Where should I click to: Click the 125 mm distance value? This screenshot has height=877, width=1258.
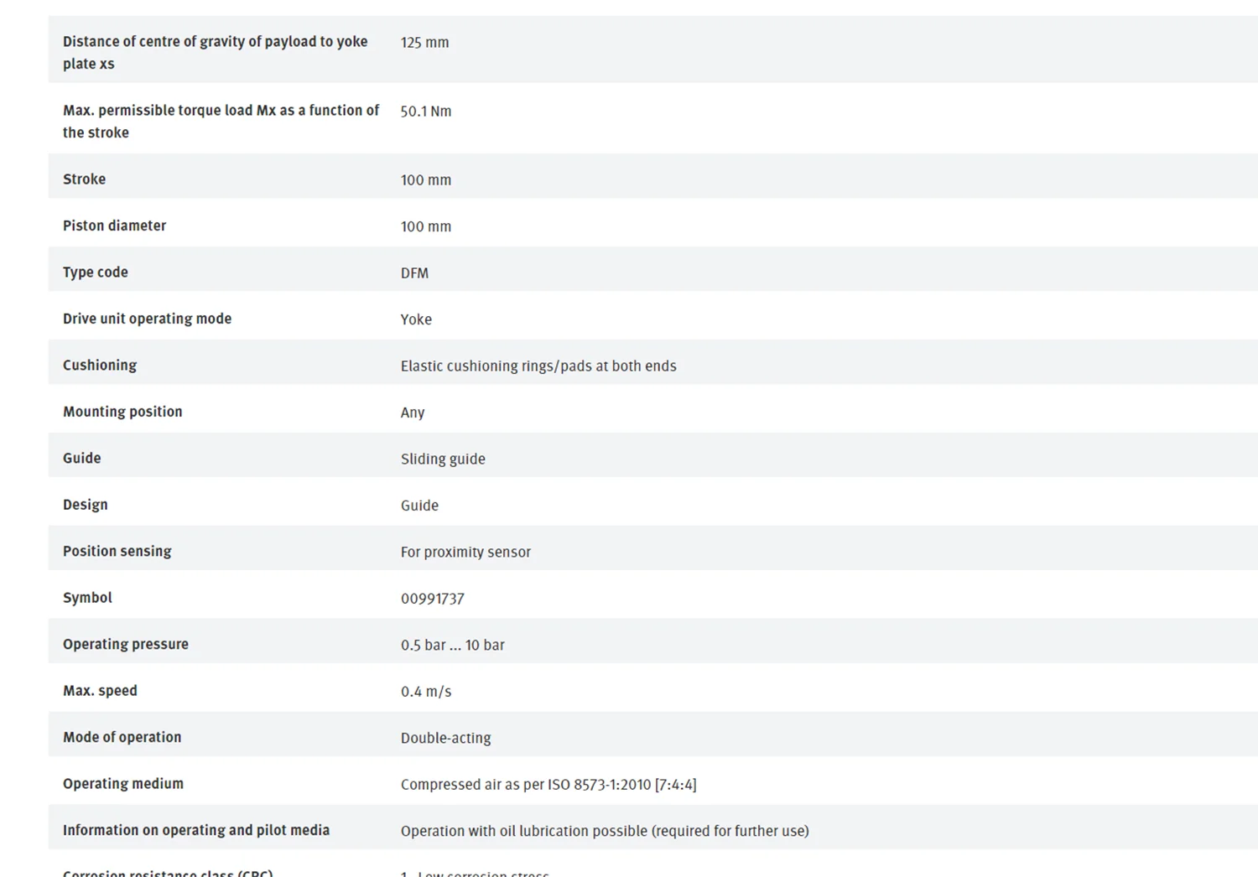pos(424,42)
